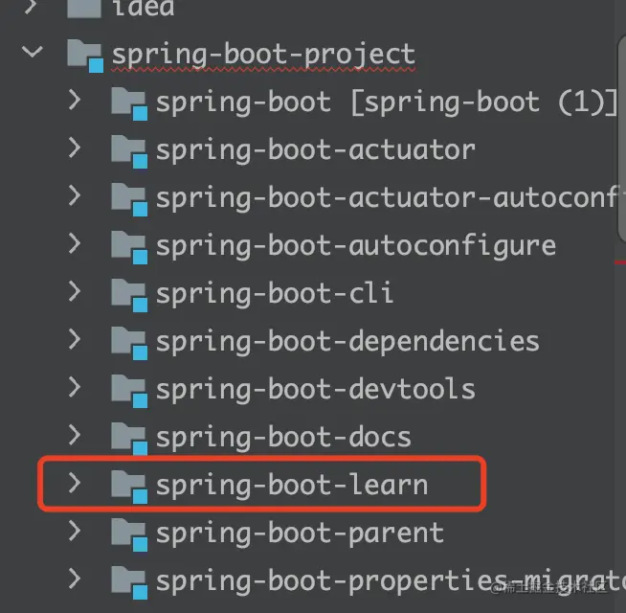Select the spring-boot [spring-boot (1)] label
The height and width of the screenshot is (613, 626).
[x=387, y=103]
